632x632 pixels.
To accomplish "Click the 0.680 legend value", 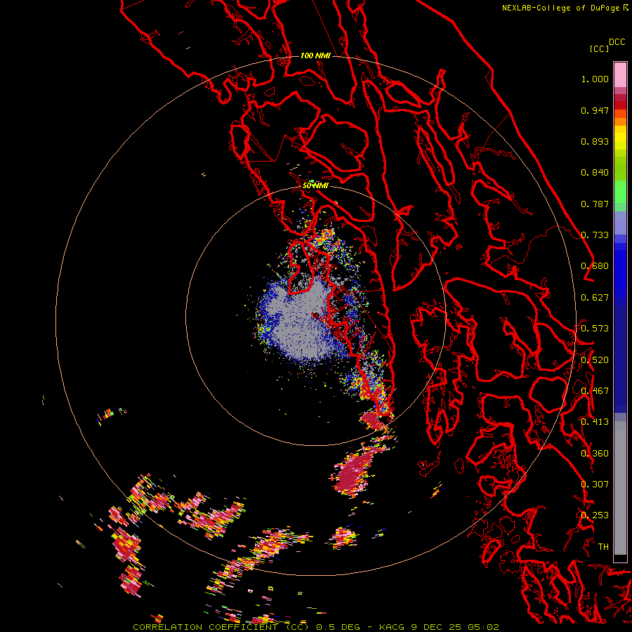I will (595, 266).
